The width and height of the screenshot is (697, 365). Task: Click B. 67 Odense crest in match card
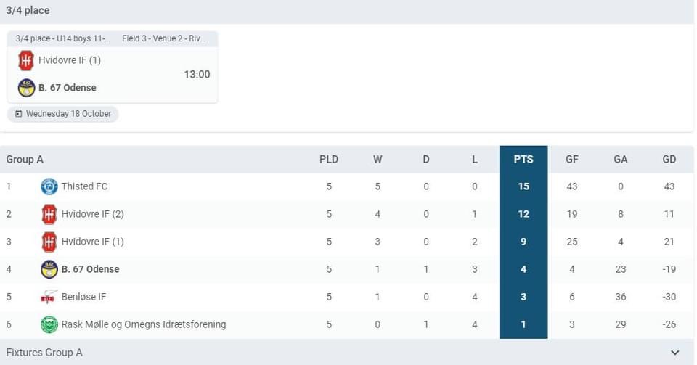pos(26,88)
